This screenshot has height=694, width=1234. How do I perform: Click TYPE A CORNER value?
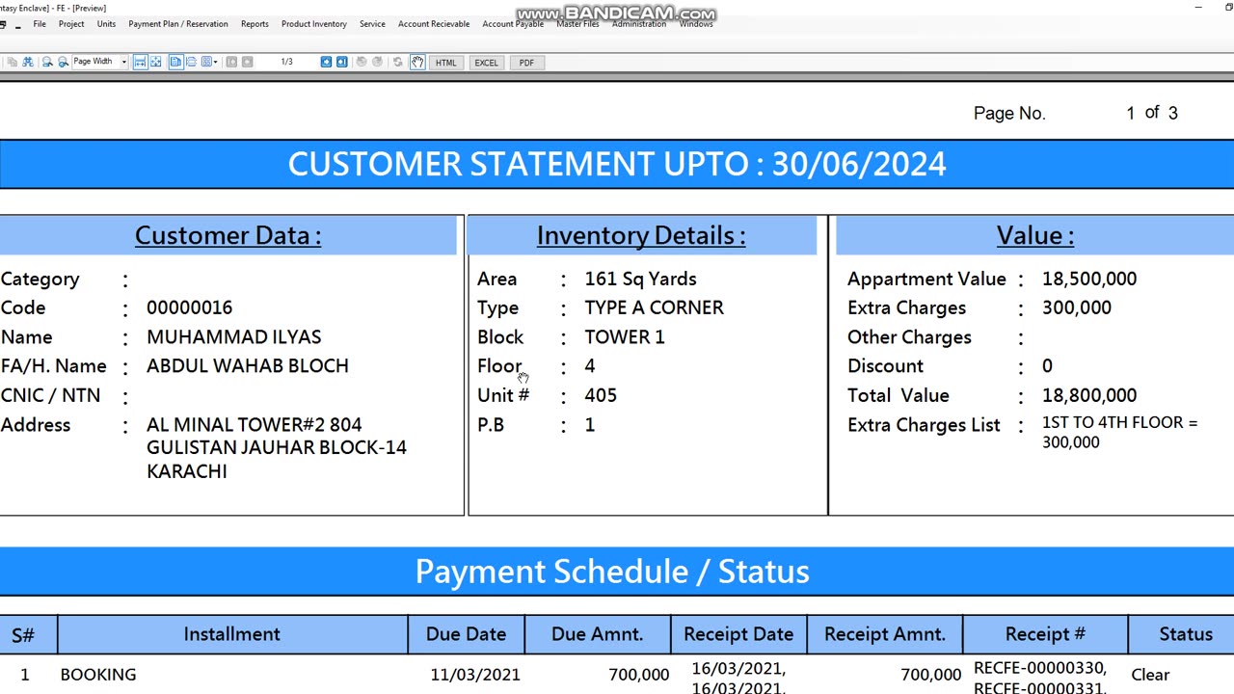pyautogui.click(x=654, y=307)
